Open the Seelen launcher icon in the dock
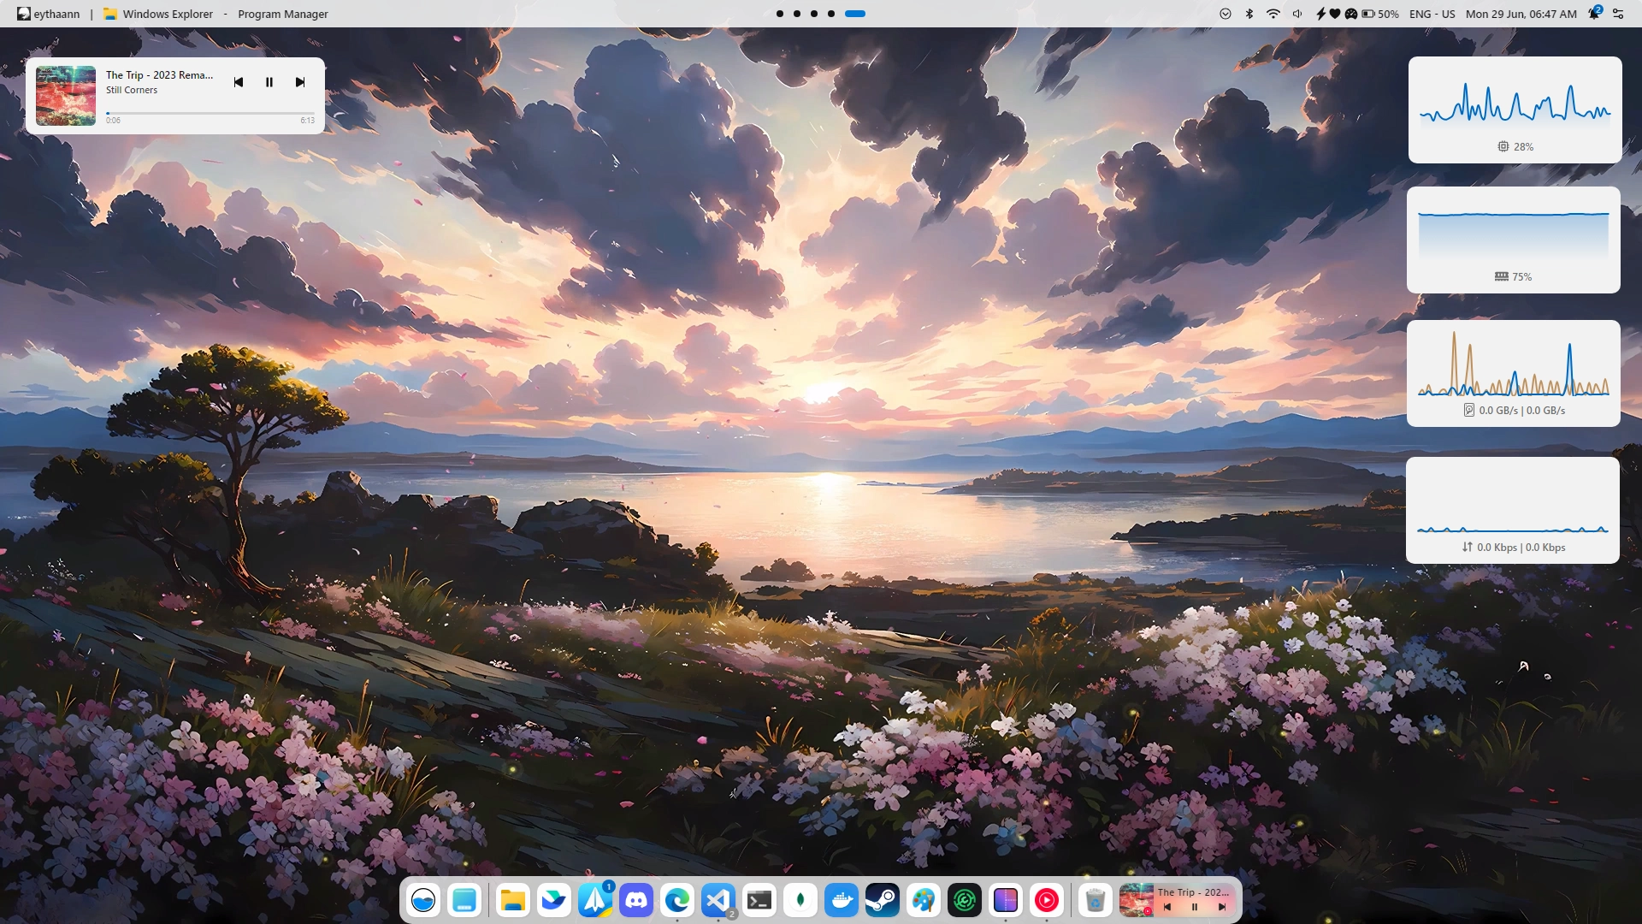Image resolution: width=1642 pixels, height=924 pixels. click(423, 900)
